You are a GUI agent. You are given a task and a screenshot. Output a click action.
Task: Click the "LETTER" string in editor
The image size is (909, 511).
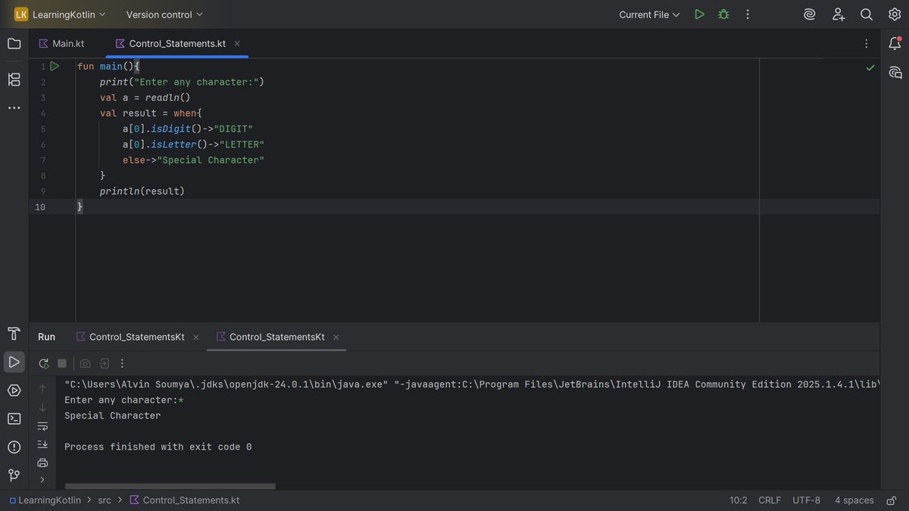(242, 145)
